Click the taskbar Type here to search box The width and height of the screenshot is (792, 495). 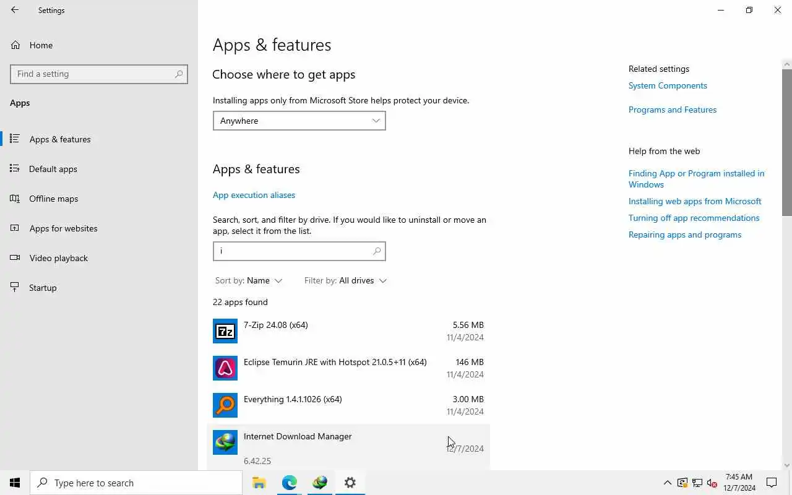(x=136, y=483)
